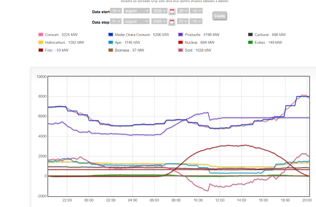Open the Data start calendar picker

pos(172,11)
